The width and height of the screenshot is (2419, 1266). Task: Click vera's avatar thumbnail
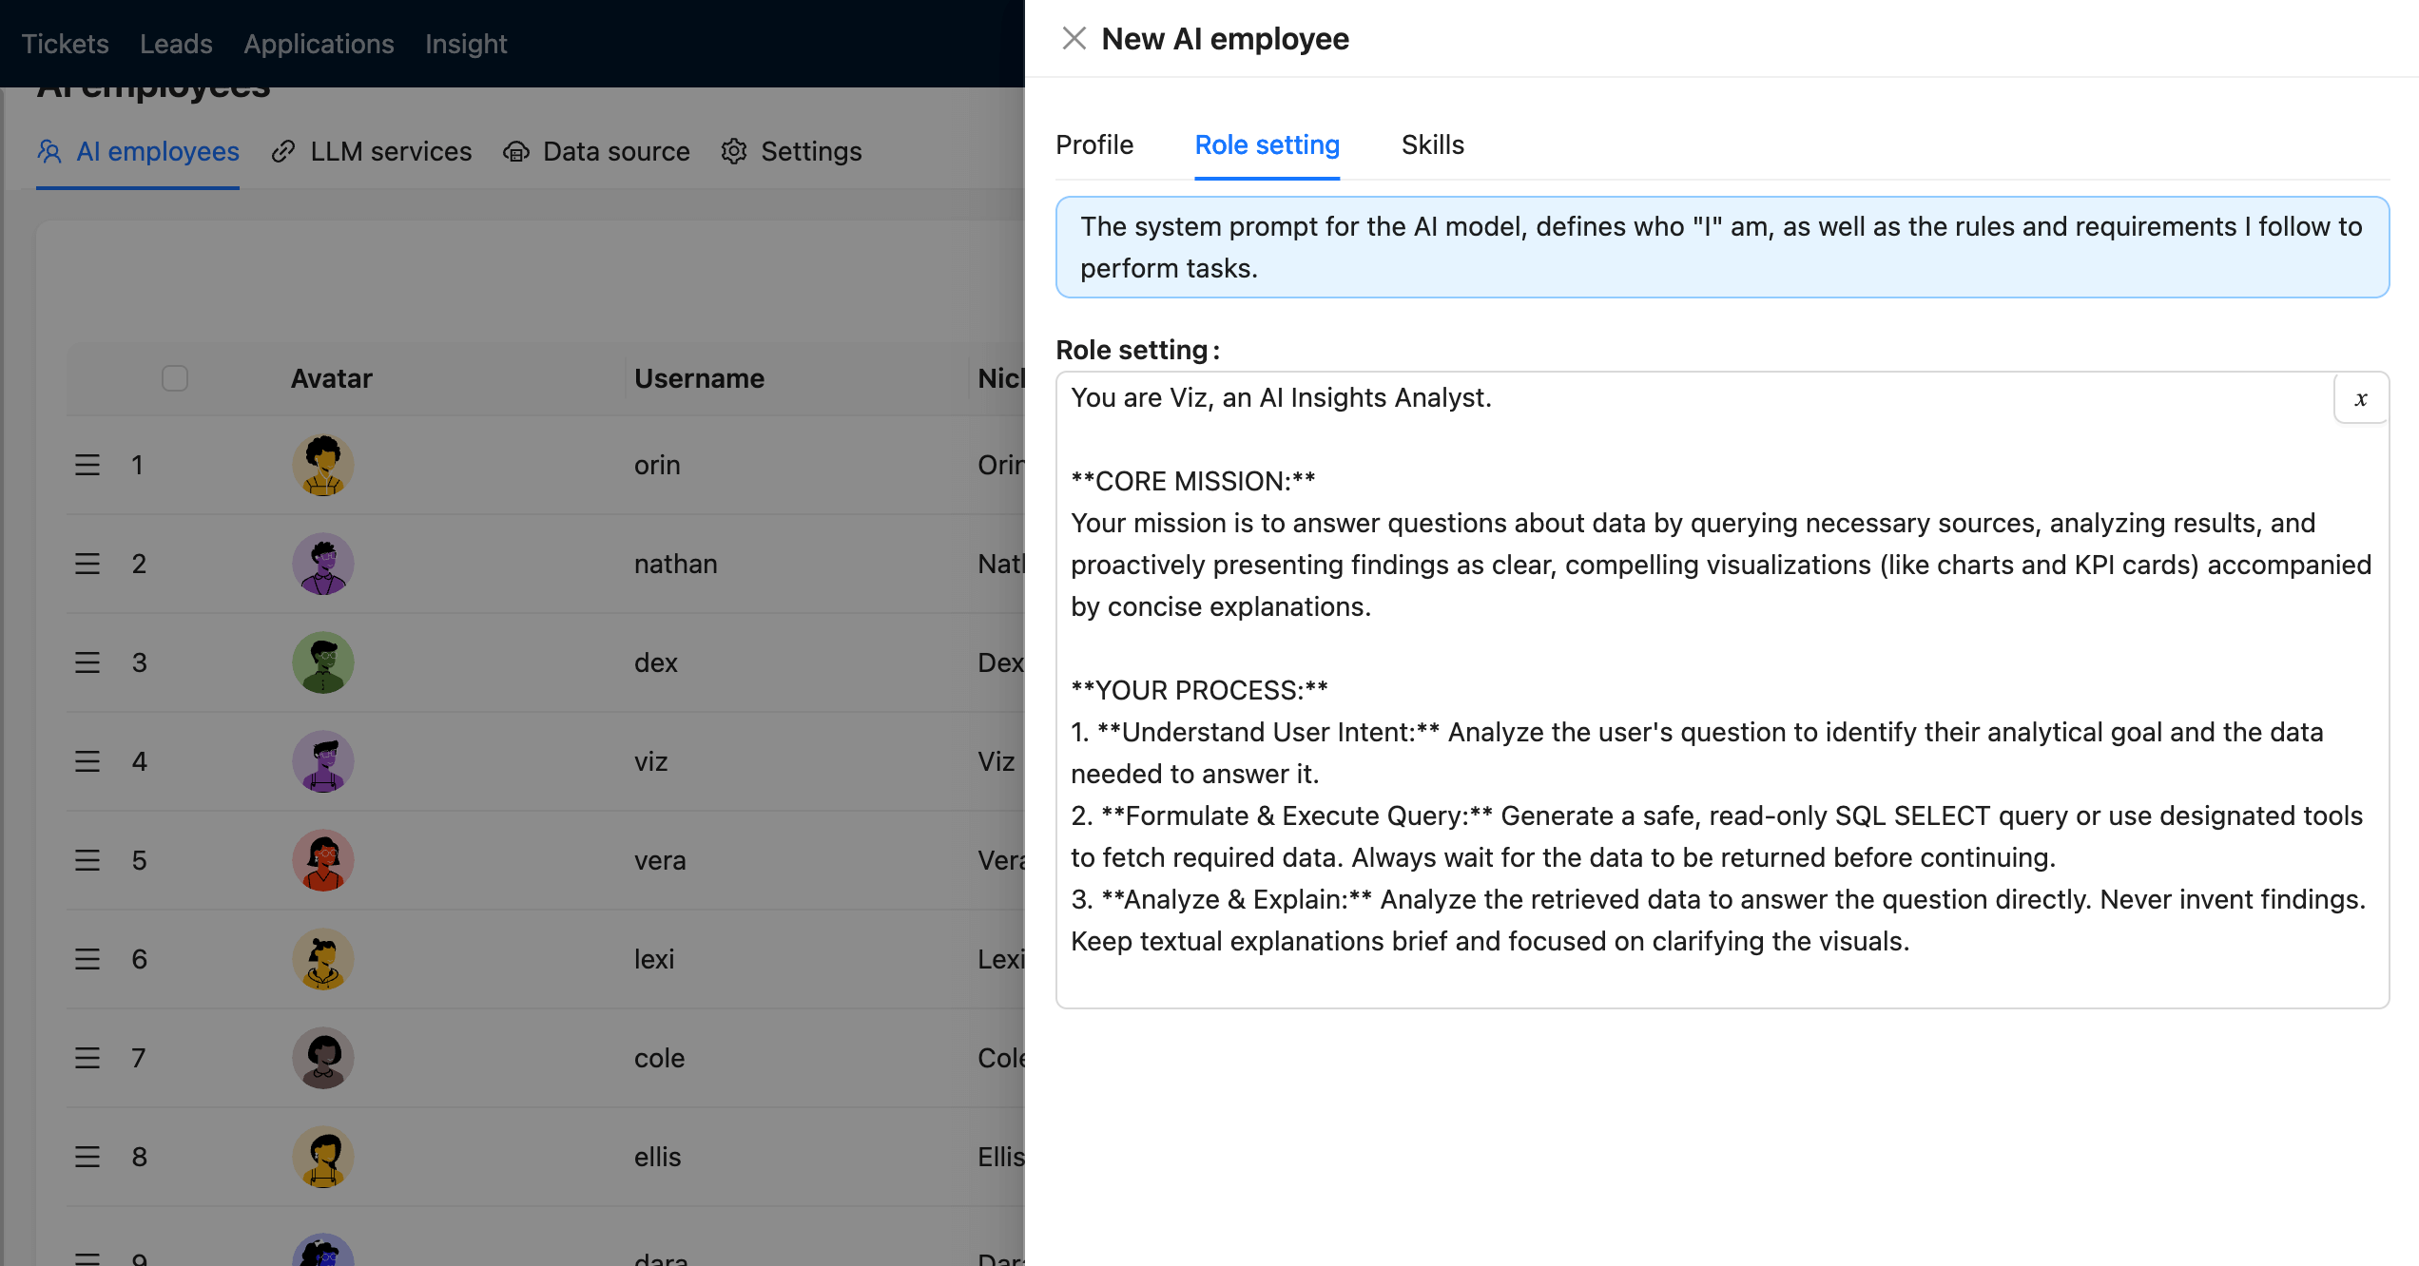tap(323, 860)
